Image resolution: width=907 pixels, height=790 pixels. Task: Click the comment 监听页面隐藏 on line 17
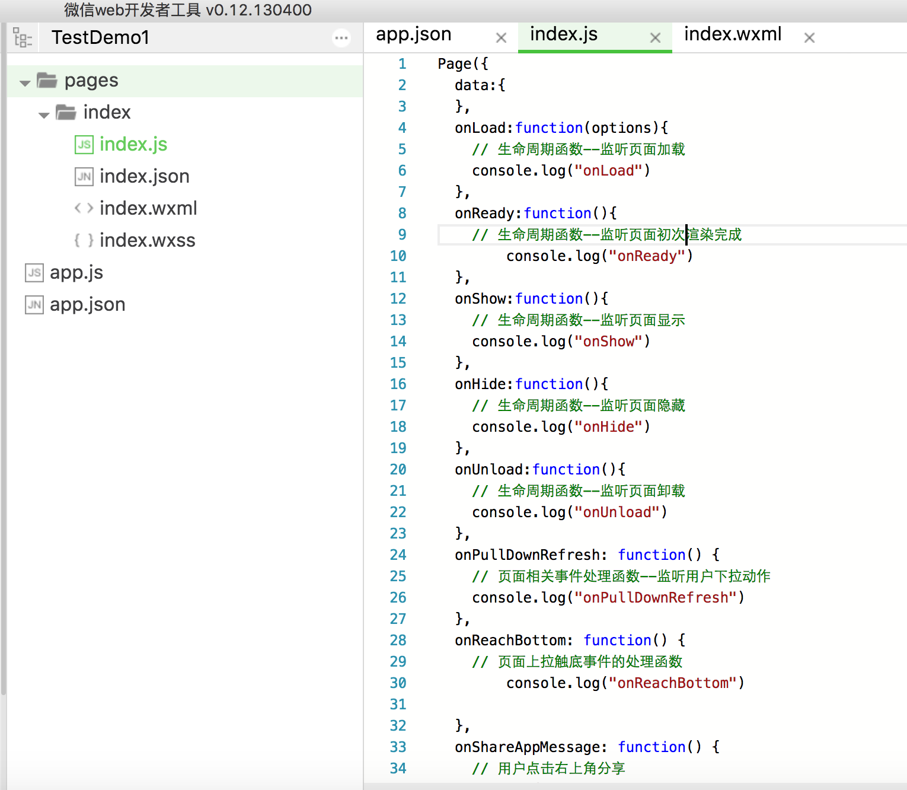[643, 406]
